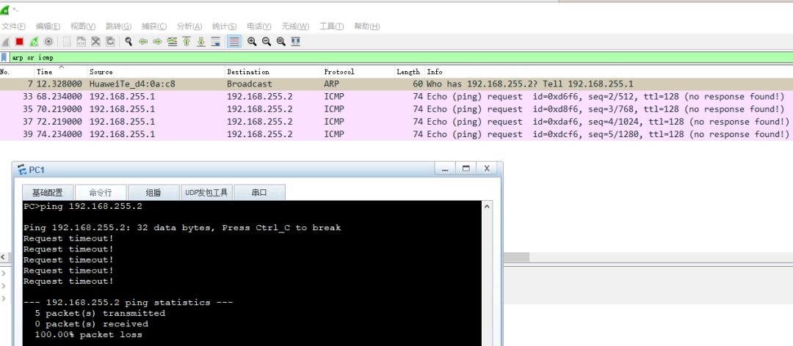Open the 视图(V) menu
The height and width of the screenshot is (346, 793).
[x=82, y=26]
